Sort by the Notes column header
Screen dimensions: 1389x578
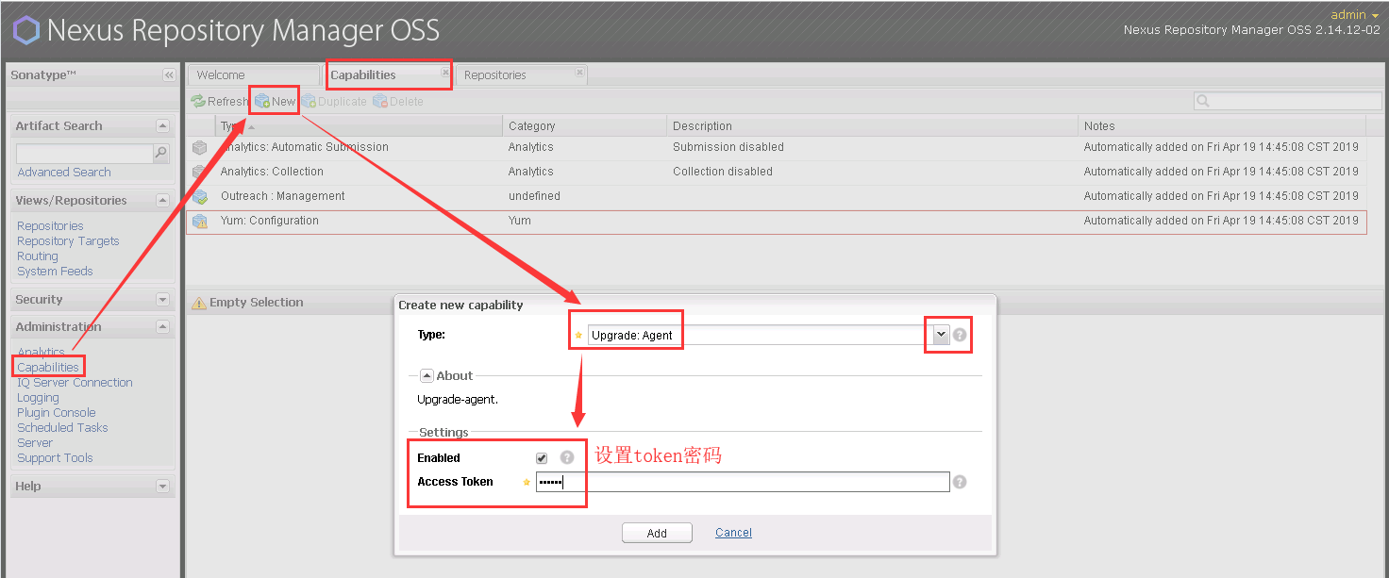1222,125
